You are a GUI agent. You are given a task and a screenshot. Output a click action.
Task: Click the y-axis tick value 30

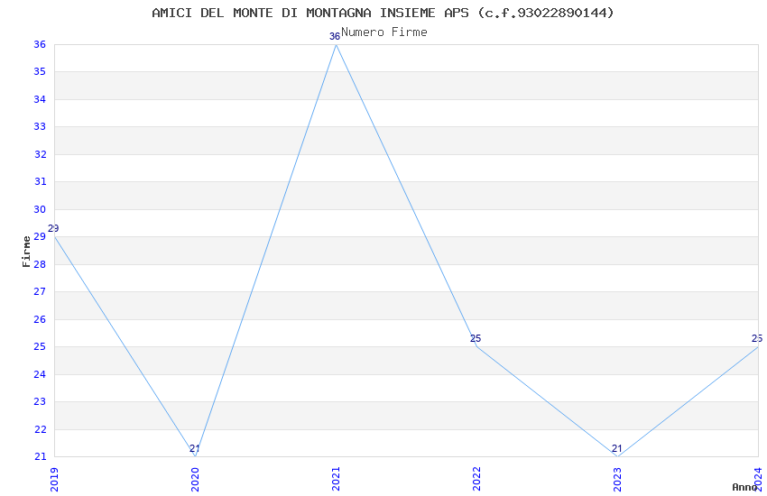tap(40, 209)
